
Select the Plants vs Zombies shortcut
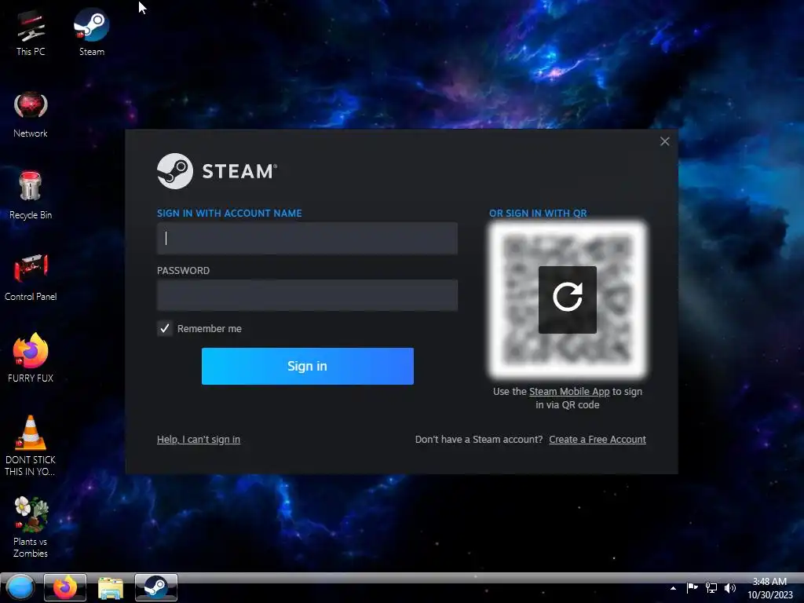tap(31, 527)
